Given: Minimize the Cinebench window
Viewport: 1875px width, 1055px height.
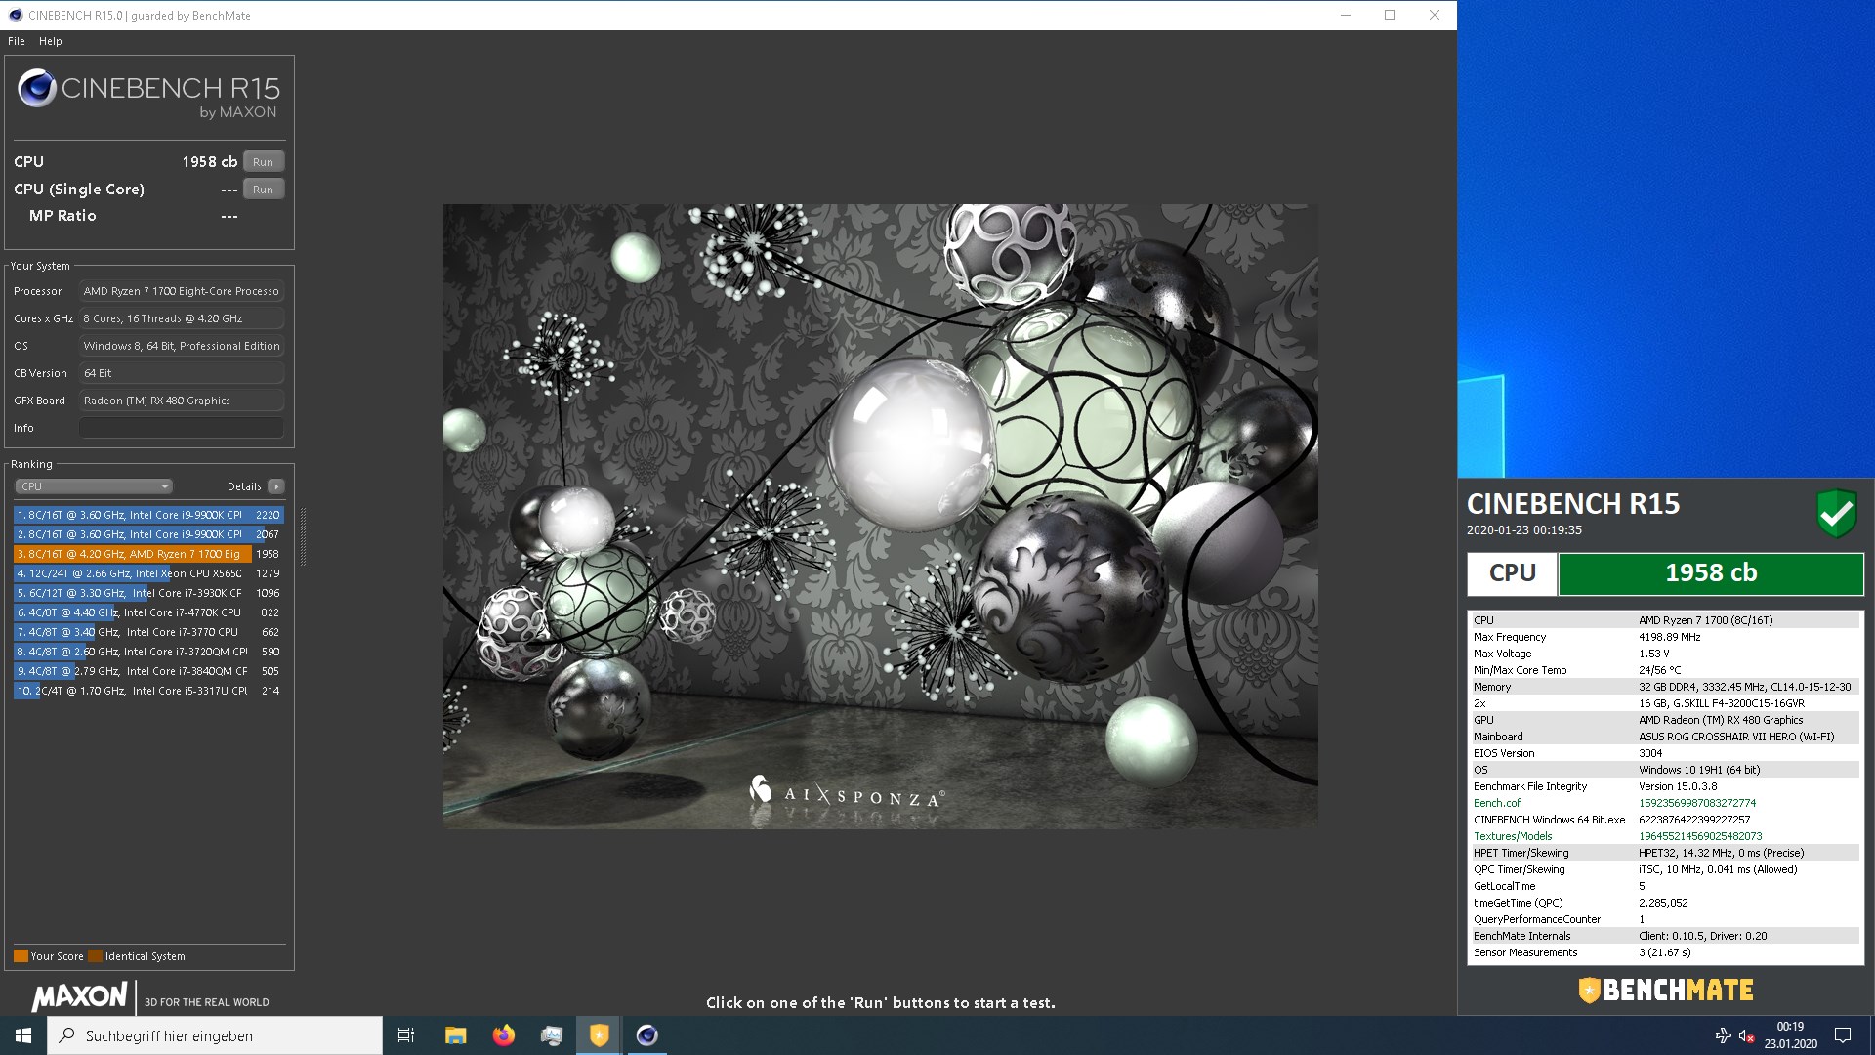Looking at the screenshot, I should tap(1346, 15).
